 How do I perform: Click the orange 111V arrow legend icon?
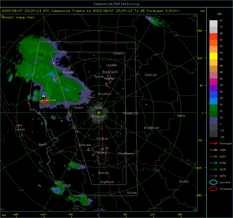213,156
